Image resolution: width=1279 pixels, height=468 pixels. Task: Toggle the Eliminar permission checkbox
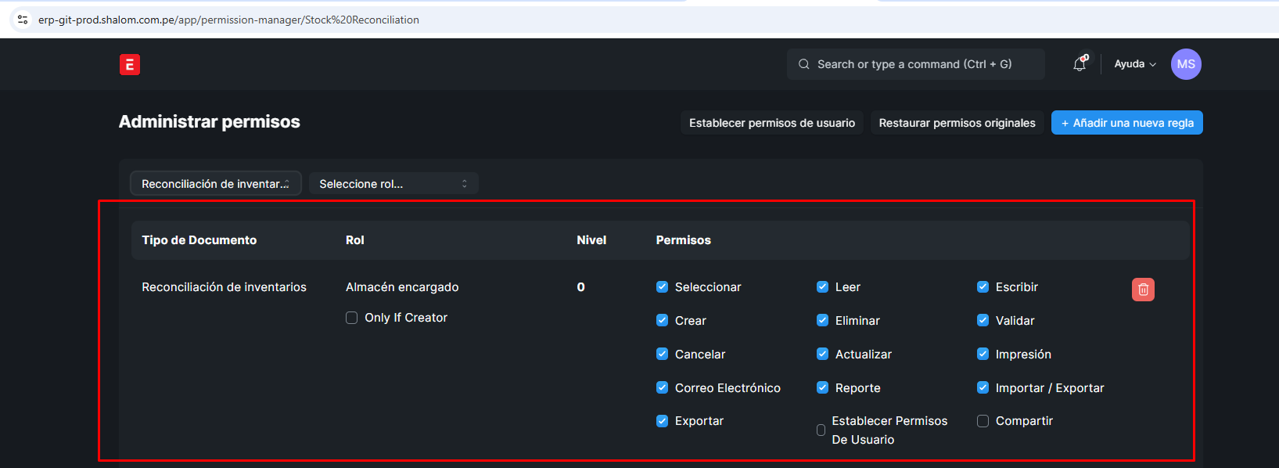pyautogui.click(x=822, y=321)
